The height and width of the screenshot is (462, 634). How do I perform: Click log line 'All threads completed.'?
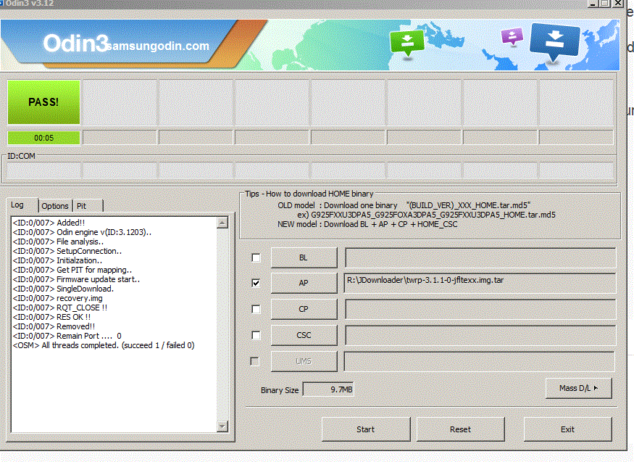coord(104,345)
